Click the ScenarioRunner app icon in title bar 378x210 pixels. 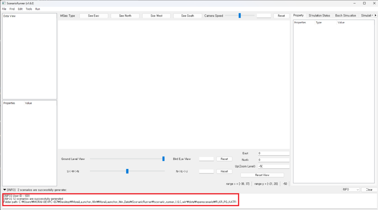pyautogui.click(x=4, y=3)
